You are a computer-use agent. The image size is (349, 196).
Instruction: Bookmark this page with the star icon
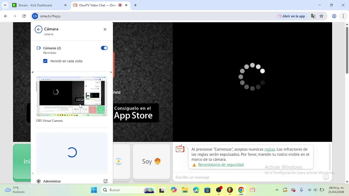pyautogui.click(x=321, y=16)
